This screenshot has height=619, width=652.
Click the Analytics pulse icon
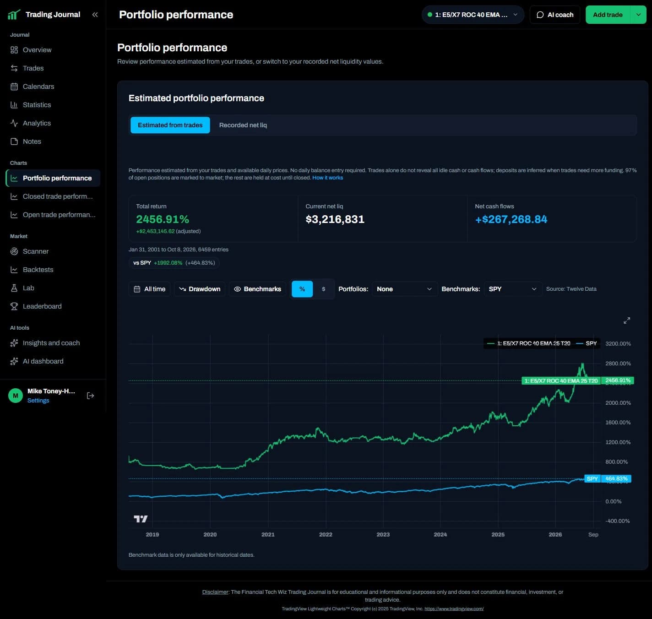tap(14, 123)
